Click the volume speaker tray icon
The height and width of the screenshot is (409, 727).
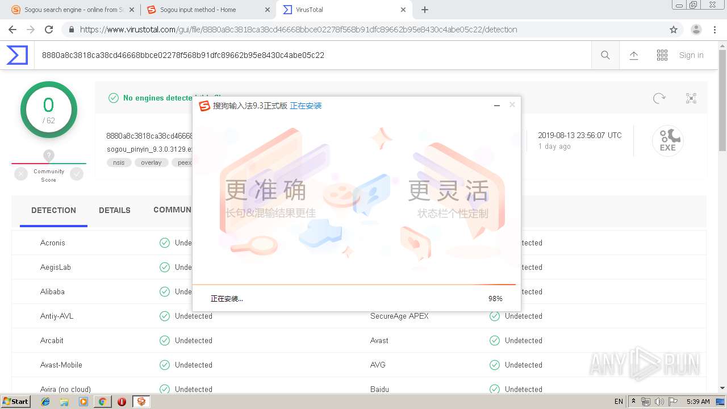[659, 402]
